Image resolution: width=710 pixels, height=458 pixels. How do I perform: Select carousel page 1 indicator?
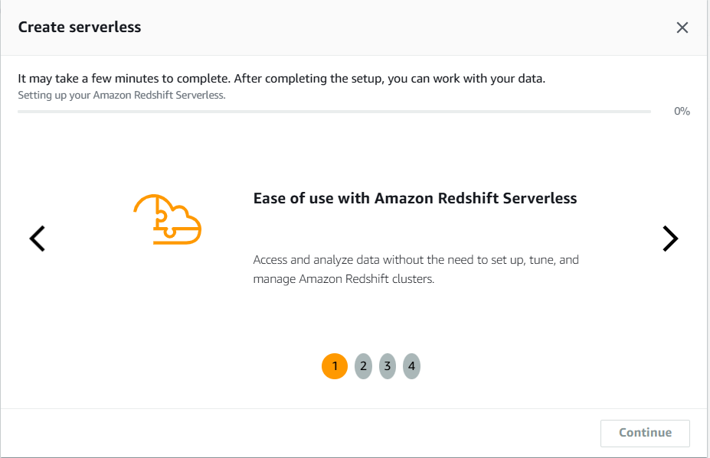335,366
